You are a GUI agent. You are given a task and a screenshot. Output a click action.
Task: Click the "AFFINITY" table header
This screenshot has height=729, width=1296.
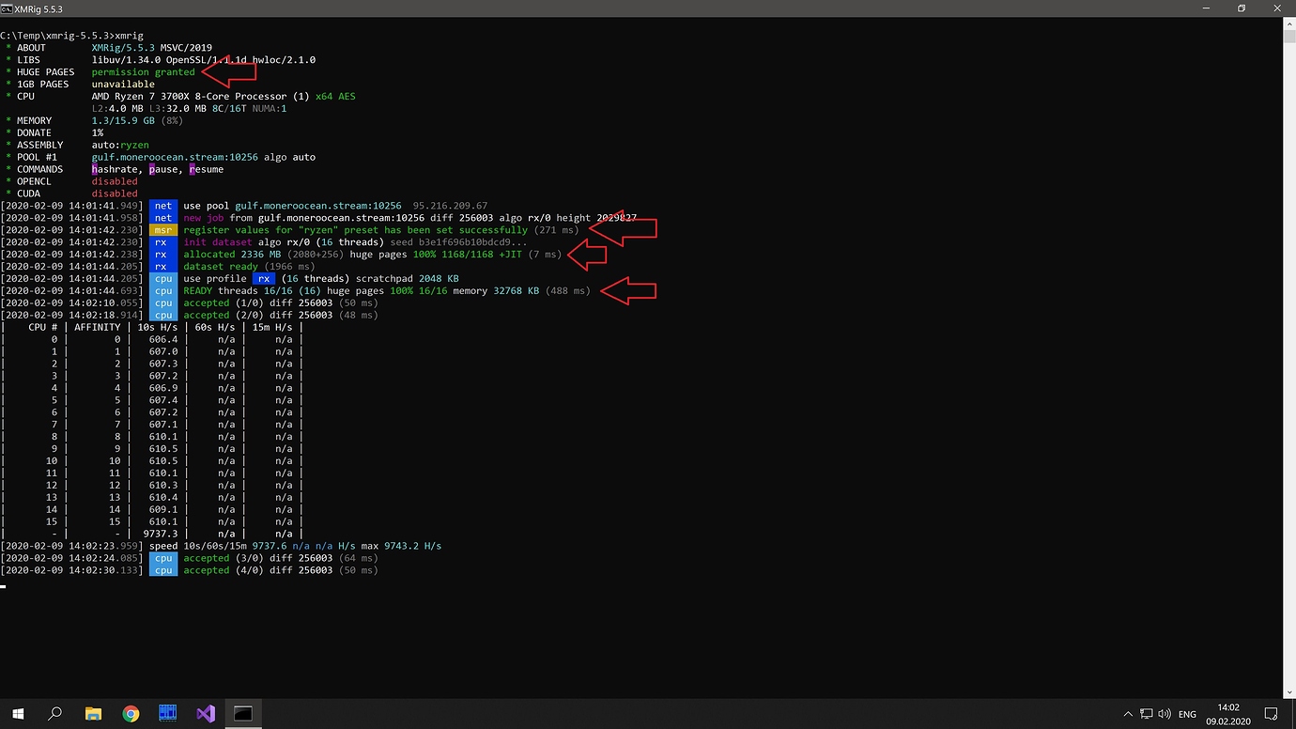pyautogui.click(x=98, y=328)
